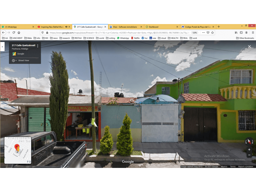Image resolution: width=256 pixels, height=192 pixels.
Task: Open the research bookmarks folder
Action: click(x=65, y=38)
